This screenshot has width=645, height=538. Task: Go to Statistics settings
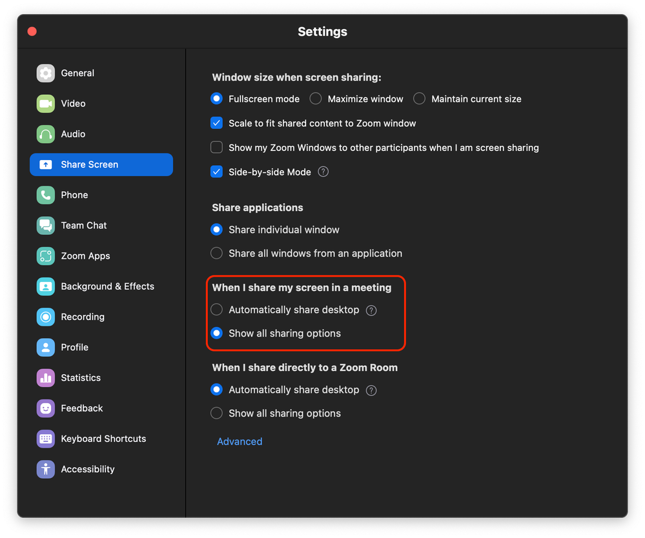[81, 378]
